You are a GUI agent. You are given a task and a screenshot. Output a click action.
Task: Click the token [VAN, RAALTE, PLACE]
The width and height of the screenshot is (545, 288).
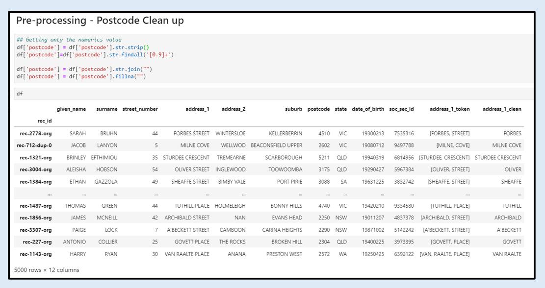(x=444, y=254)
